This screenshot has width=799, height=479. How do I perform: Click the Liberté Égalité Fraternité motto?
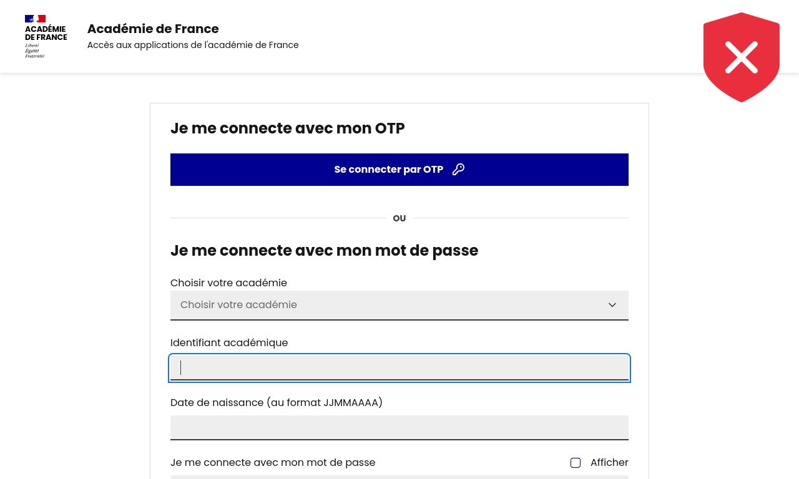(x=34, y=51)
